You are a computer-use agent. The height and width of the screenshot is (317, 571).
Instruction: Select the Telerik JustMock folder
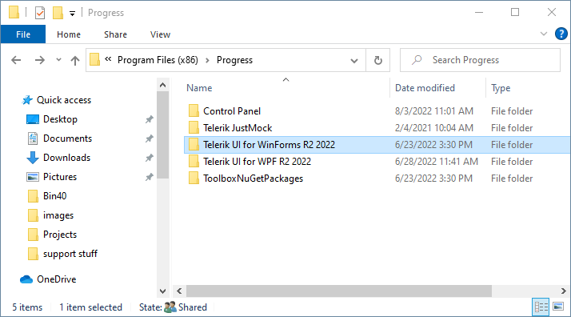[x=238, y=128]
